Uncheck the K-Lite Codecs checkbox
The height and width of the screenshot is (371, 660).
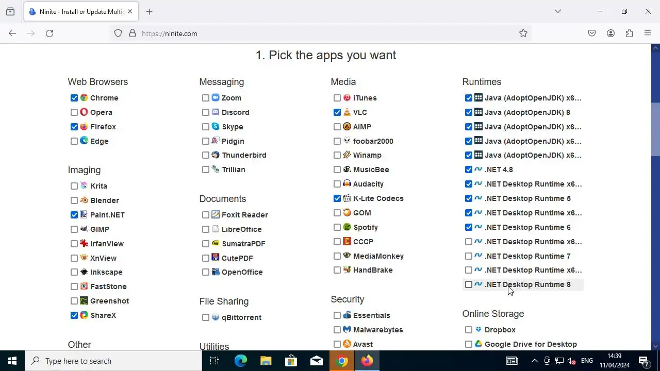(x=337, y=198)
